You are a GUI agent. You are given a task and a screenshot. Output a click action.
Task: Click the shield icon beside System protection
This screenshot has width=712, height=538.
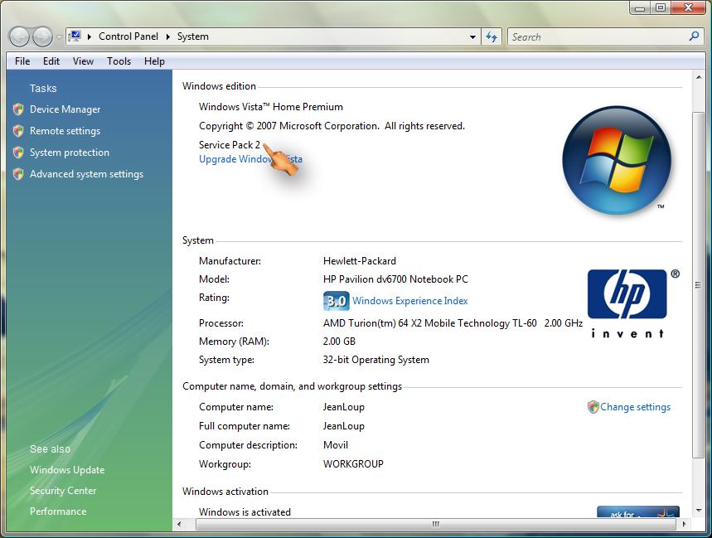(18, 152)
